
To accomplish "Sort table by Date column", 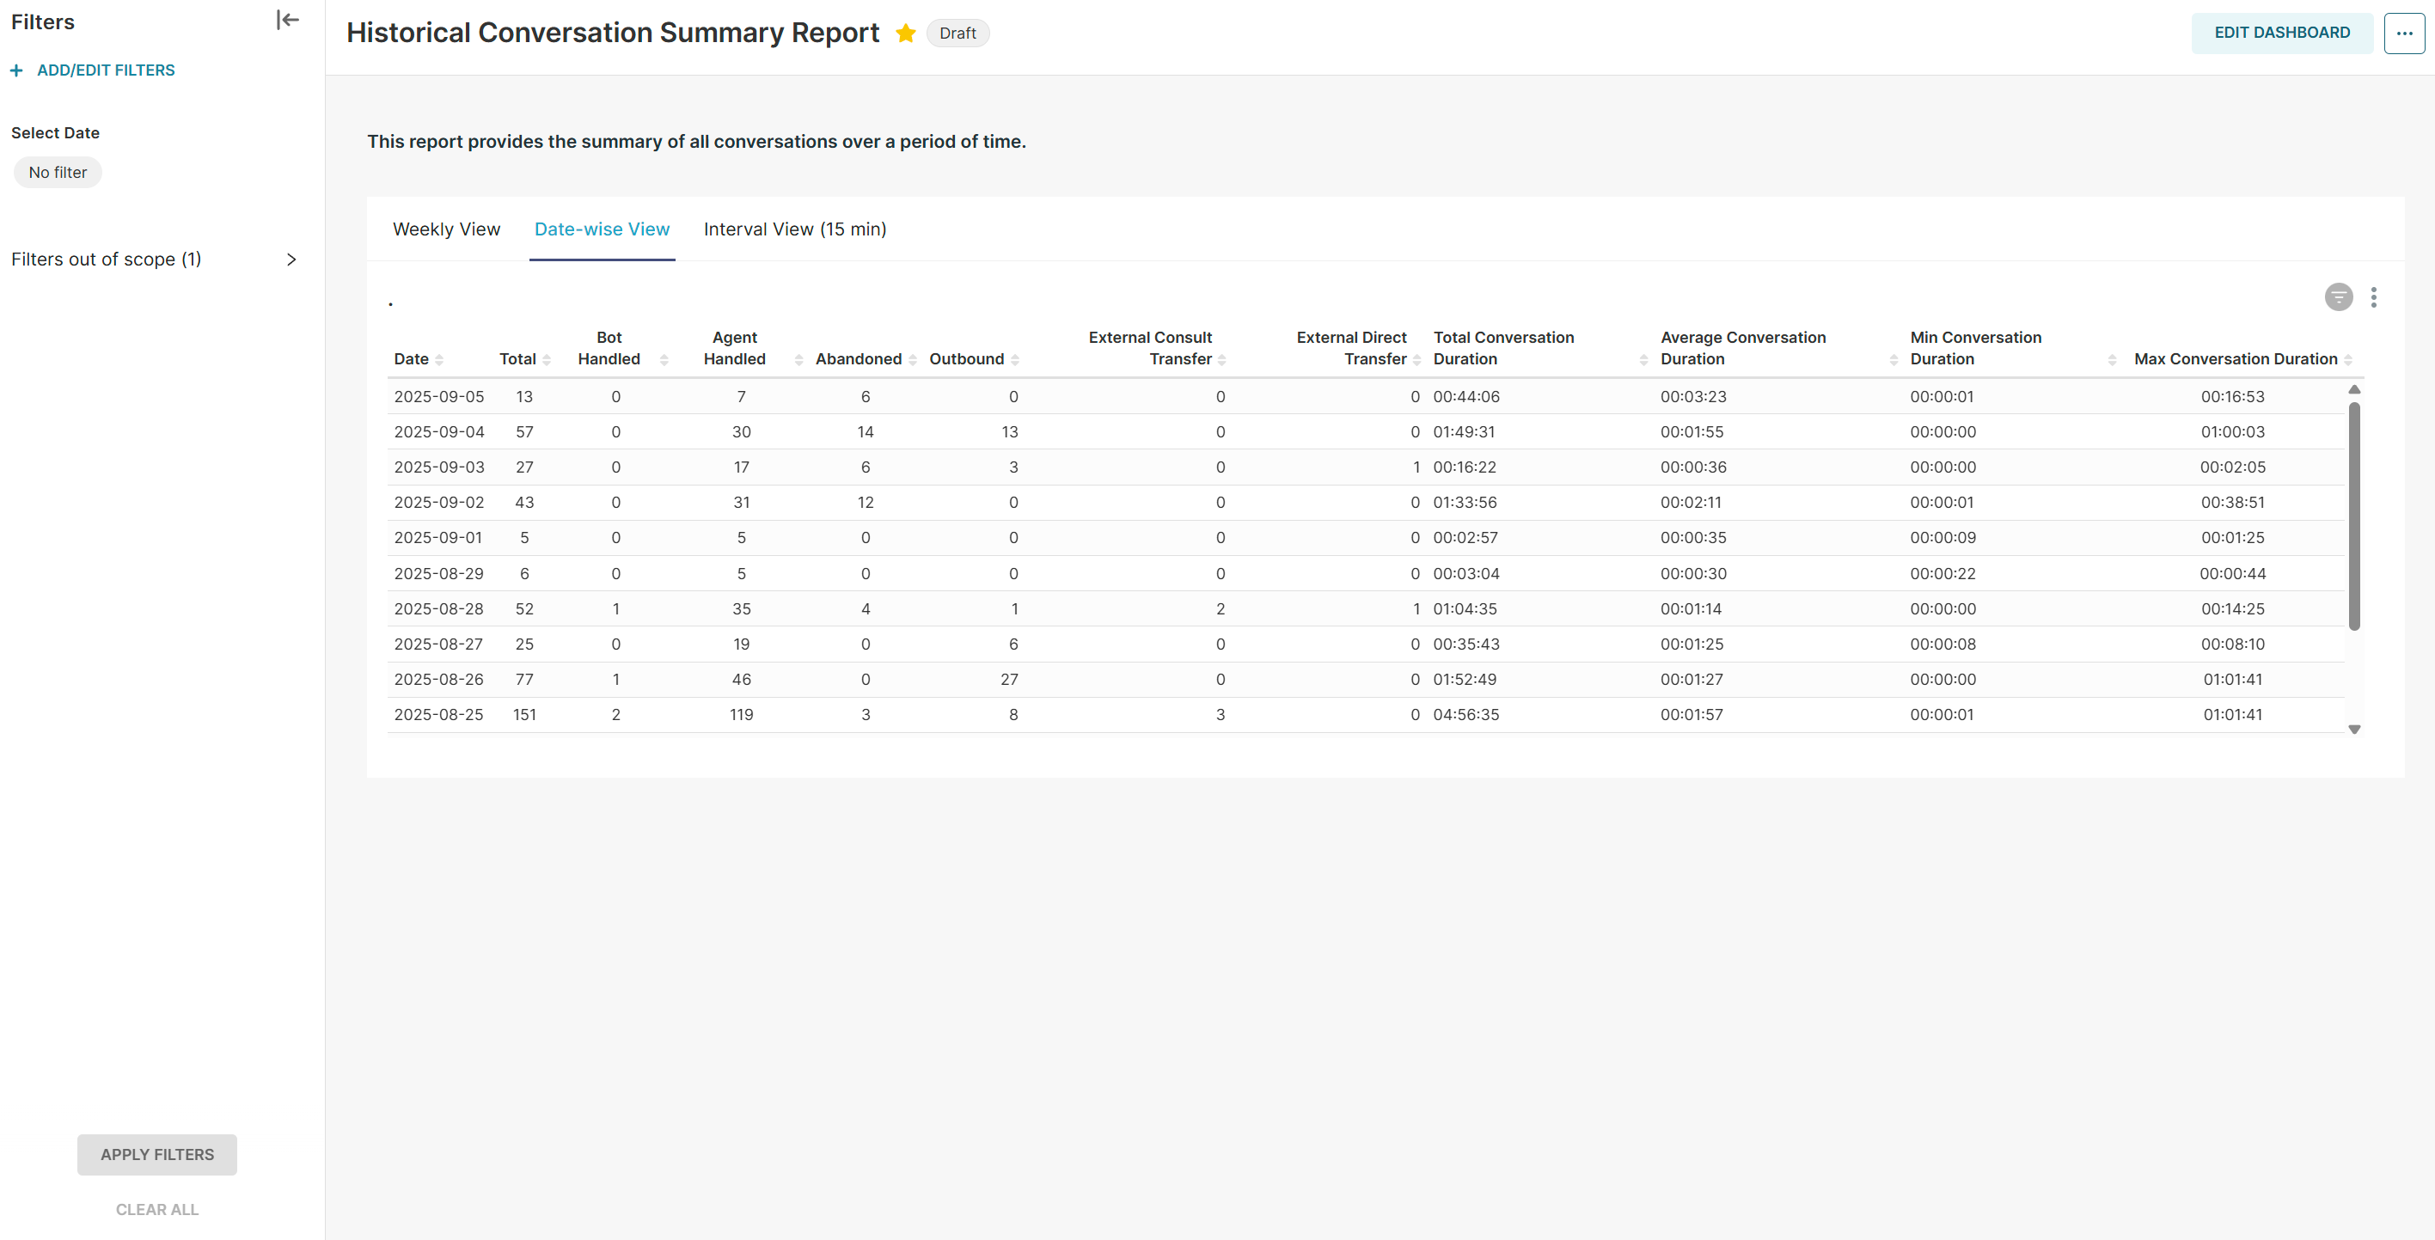I will coord(439,360).
